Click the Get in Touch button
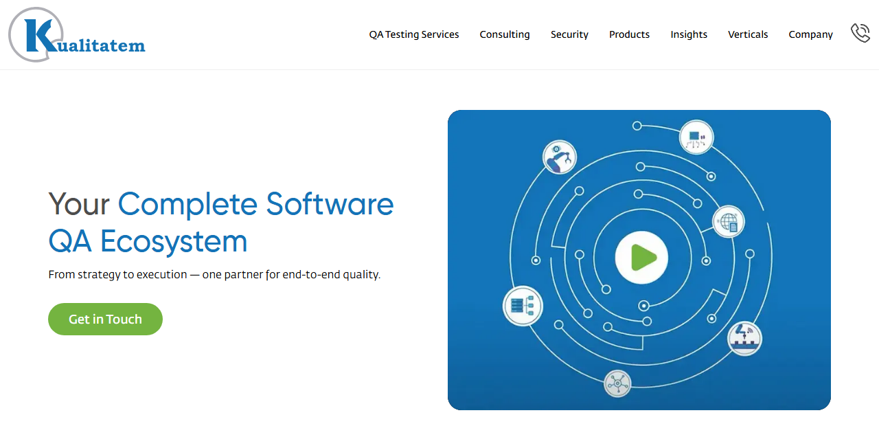The width and height of the screenshot is (879, 426). tap(105, 319)
